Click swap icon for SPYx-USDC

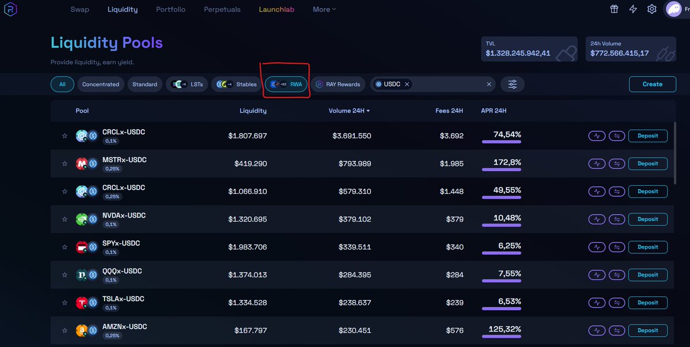click(x=617, y=247)
